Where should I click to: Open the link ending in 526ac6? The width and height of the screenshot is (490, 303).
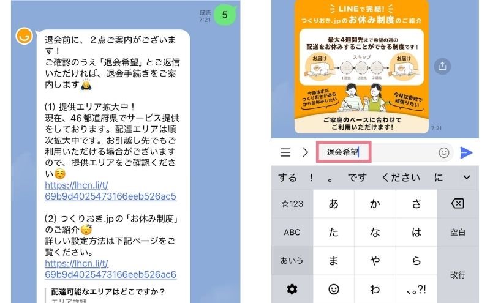tap(110, 269)
